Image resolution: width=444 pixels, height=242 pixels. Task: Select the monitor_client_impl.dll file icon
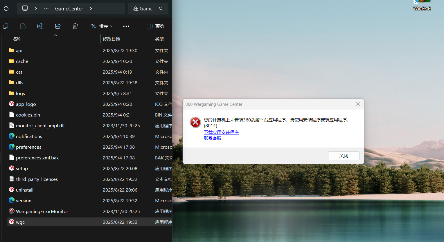tap(12, 125)
